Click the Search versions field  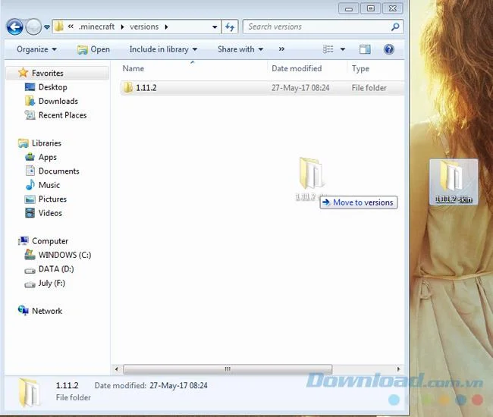318,27
